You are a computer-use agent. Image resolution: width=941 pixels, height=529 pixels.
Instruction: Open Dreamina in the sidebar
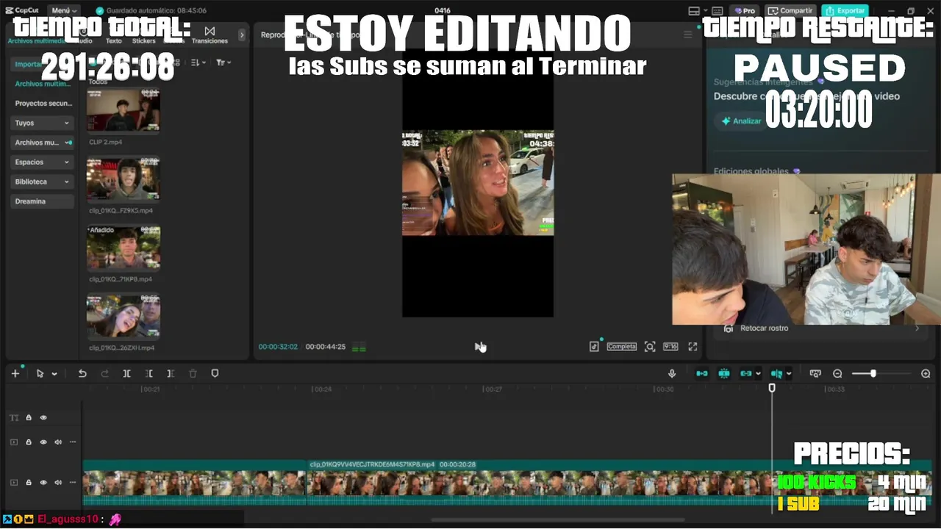coord(43,201)
